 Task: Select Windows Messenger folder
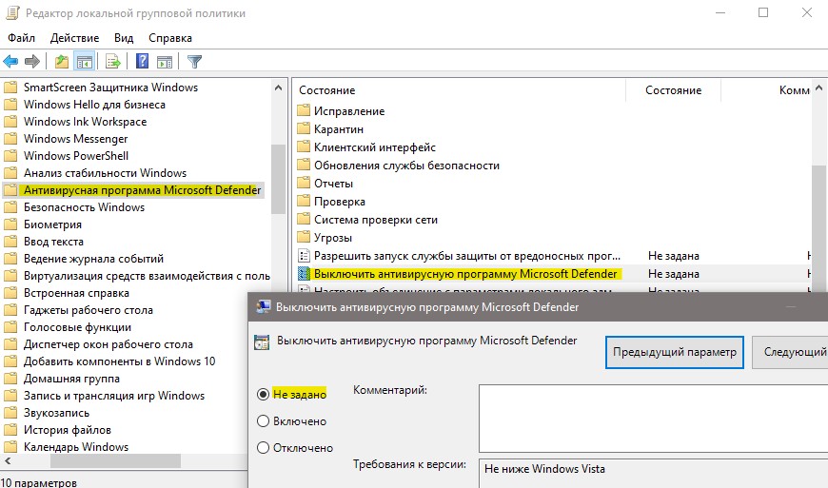(x=75, y=139)
